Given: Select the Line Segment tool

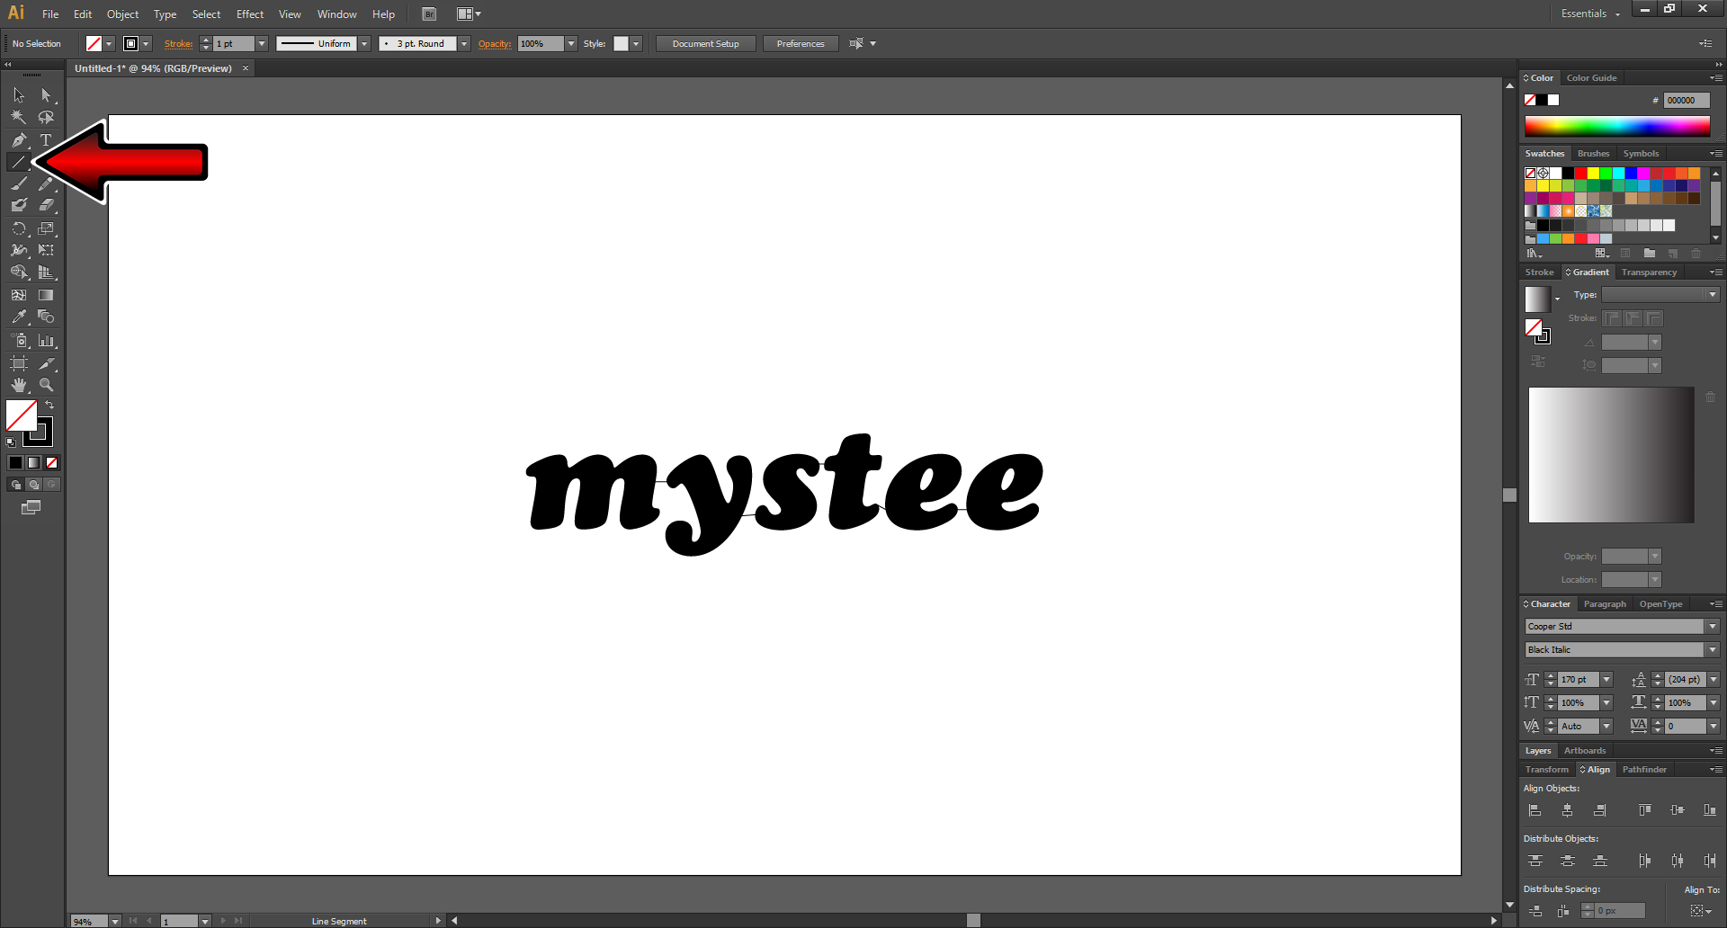Looking at the screenshot, I should click(19, 163).
